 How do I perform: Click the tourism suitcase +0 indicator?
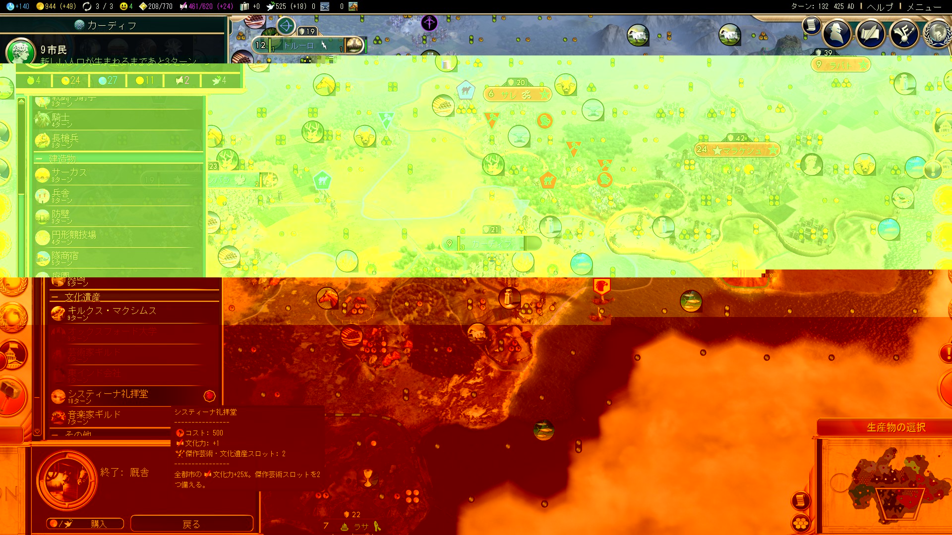[x=250, y=6]
